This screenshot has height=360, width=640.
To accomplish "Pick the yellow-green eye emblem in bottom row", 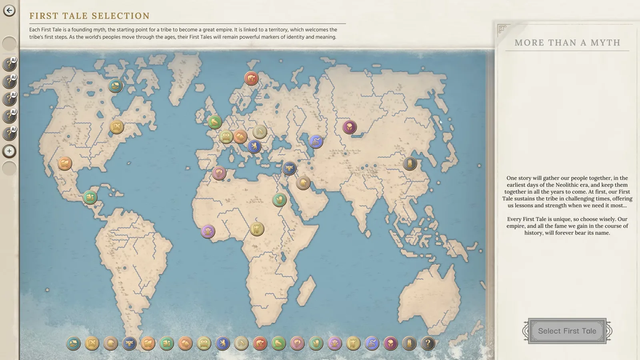I will coord(204,343).
